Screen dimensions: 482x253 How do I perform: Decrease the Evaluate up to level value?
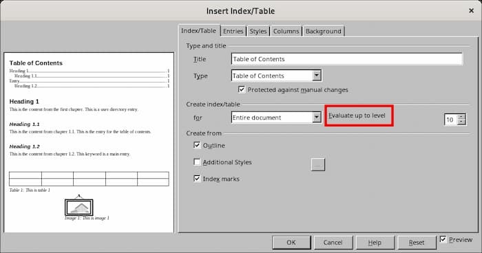tap(462, 122)
